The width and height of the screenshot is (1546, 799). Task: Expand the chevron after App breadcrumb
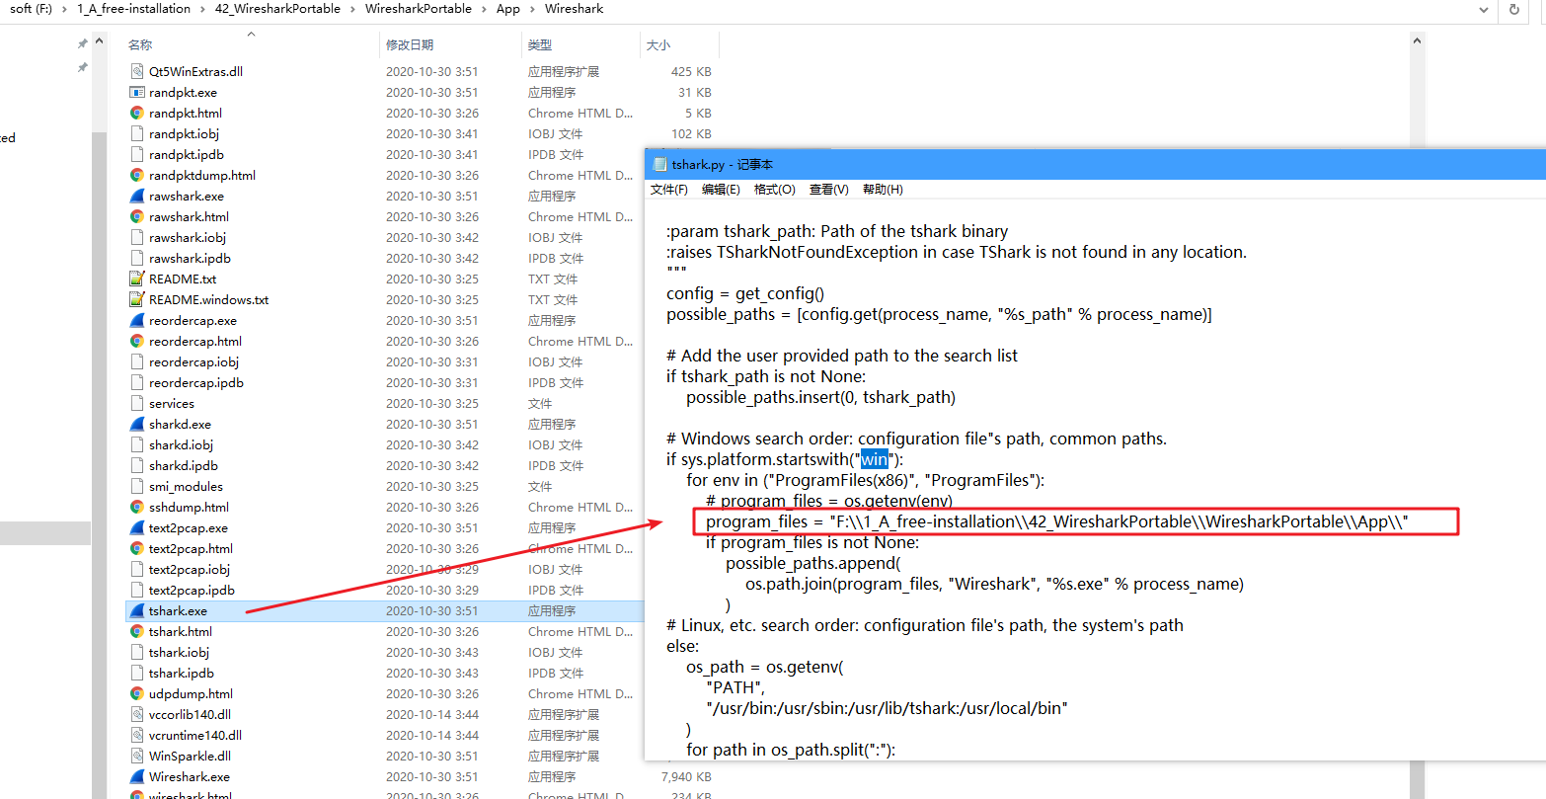(x=533, y=9)
